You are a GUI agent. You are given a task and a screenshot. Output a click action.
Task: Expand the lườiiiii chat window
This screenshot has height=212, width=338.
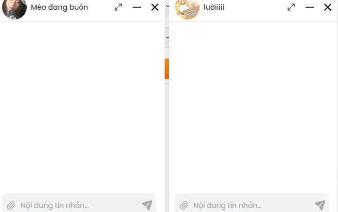coord(291,7)
